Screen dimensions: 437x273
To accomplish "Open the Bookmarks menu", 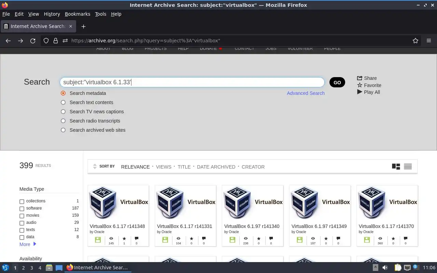I will [x=77, y=14].
